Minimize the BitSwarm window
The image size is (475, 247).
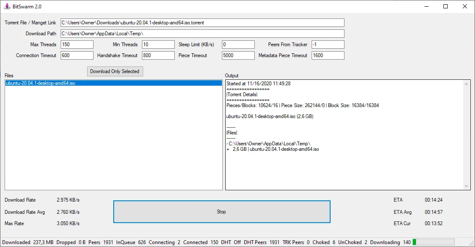(x=426, y=6)
